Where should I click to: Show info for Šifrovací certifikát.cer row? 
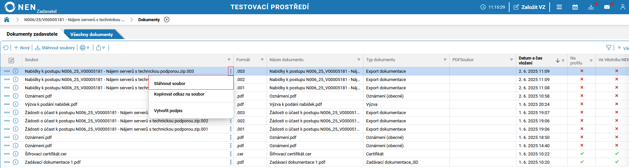(x=16, y=154)
